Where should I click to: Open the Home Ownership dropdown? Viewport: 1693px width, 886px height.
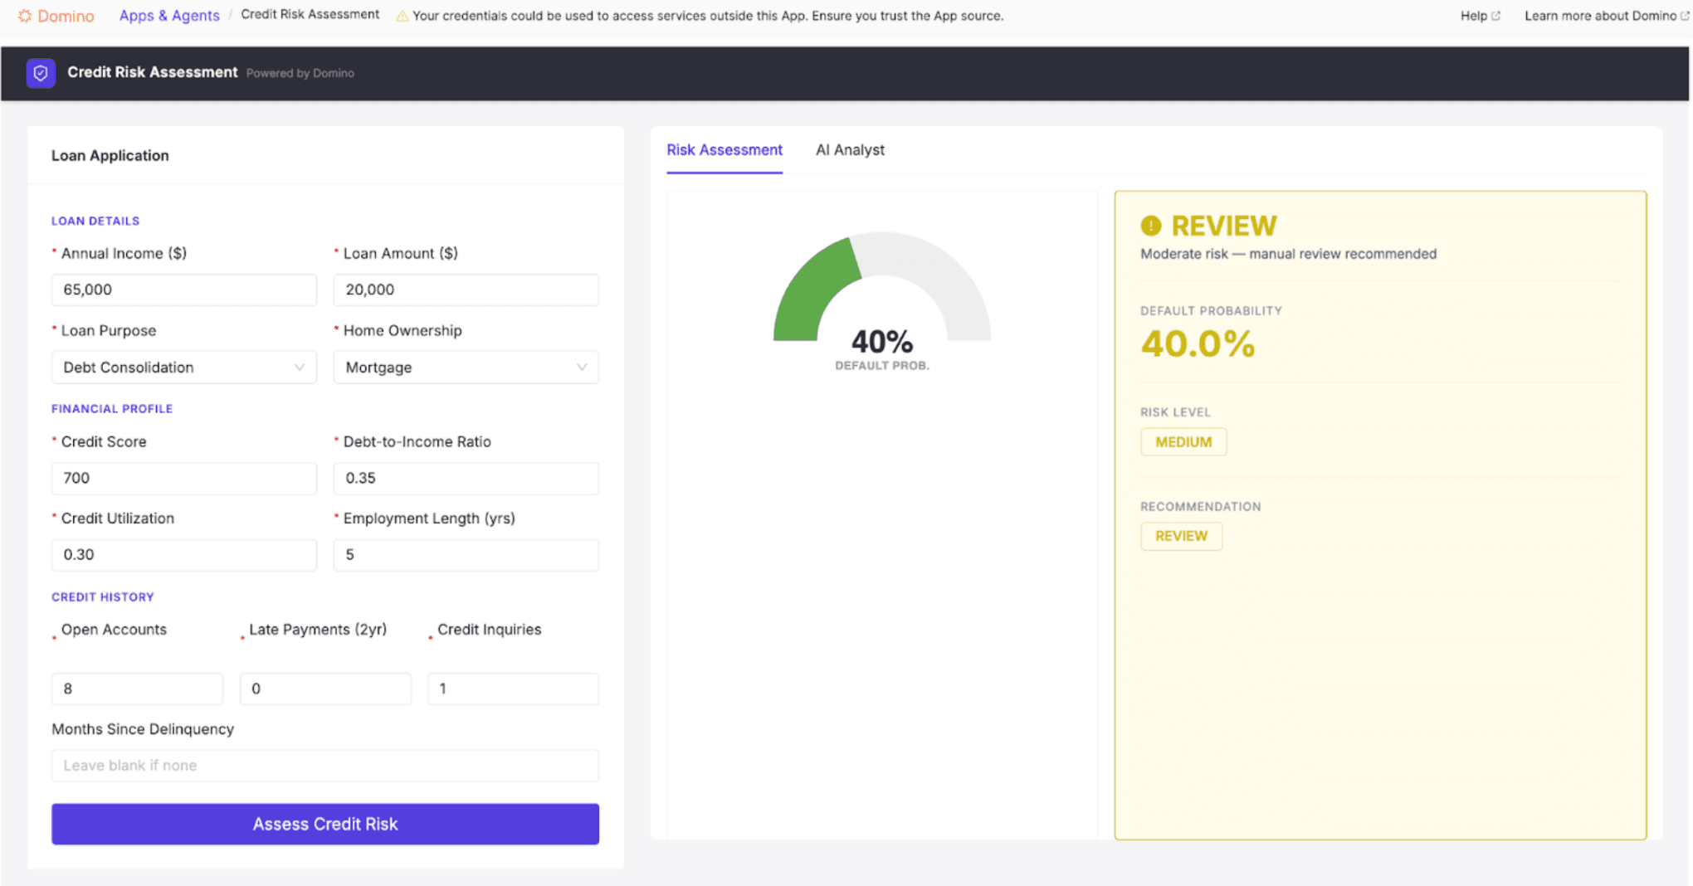coord(466,368)
